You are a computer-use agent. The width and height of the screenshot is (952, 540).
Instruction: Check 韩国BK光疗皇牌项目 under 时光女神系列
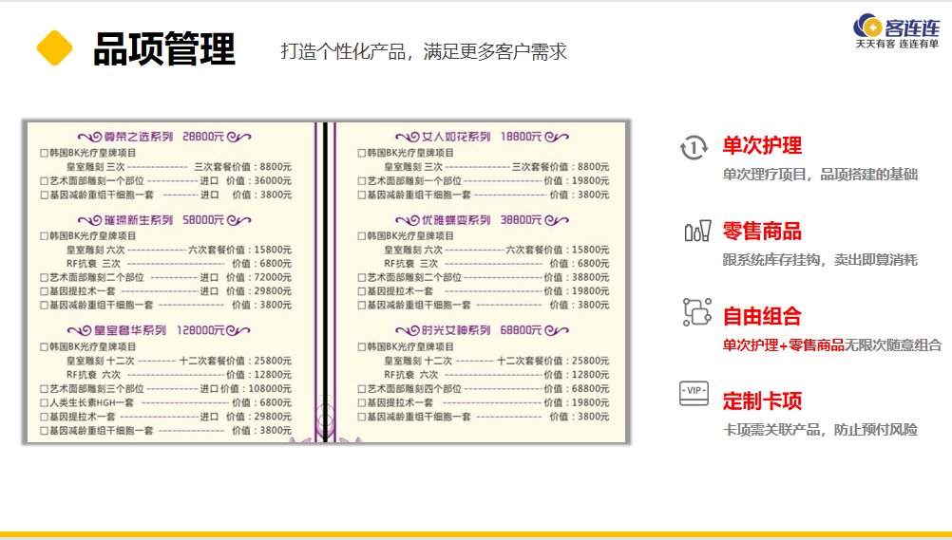[362, 347]
